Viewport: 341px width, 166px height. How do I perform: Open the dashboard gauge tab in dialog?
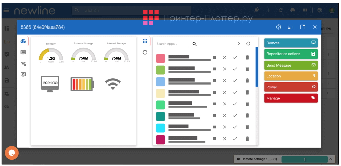23,41
